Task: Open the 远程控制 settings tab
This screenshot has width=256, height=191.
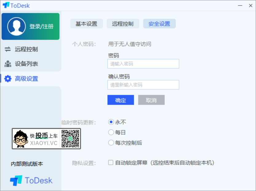Action: click(x=123, y=23)
